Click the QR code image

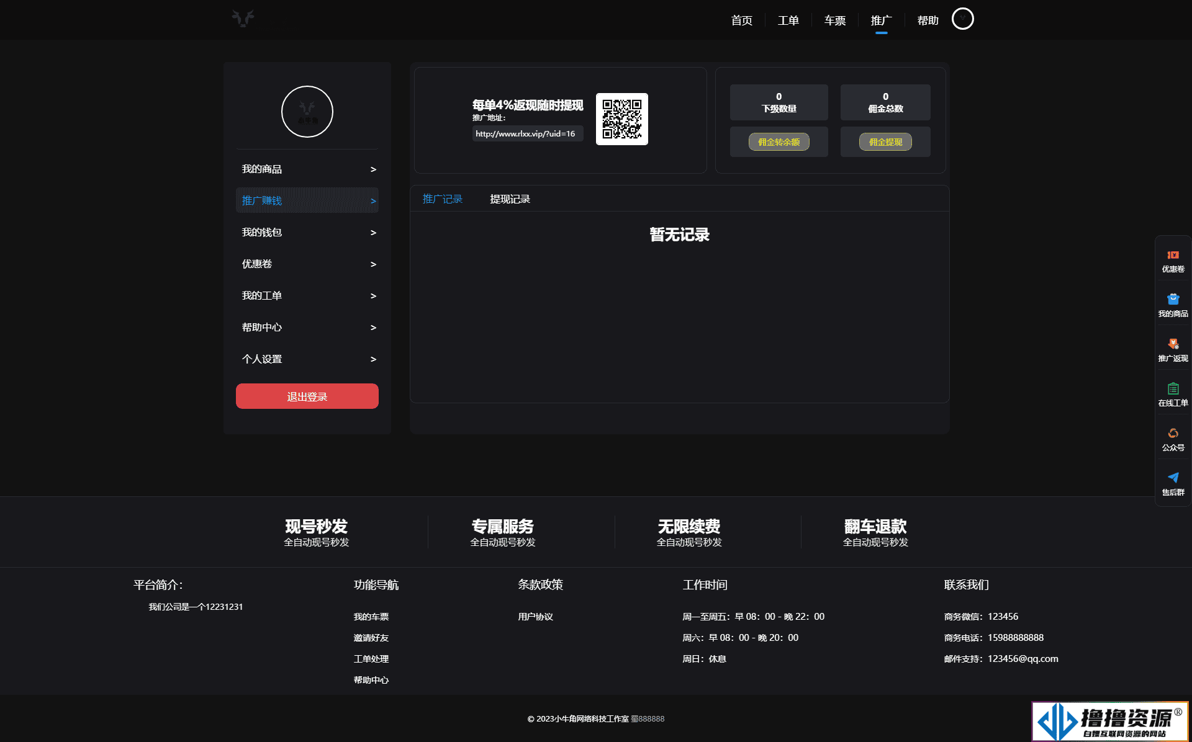[621, 119]
